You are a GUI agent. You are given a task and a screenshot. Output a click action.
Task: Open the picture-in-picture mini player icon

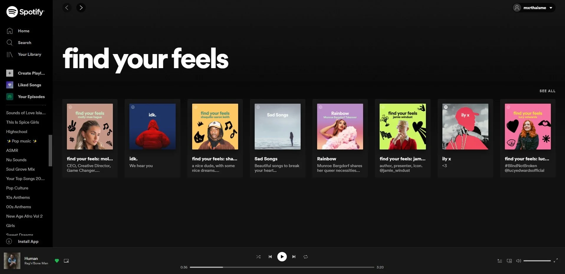coord(66,261)
